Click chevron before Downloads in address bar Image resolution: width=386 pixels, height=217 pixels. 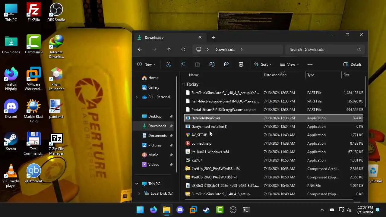coord(208,49)
